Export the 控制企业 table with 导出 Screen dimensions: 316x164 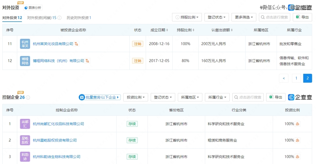(276, 97)
